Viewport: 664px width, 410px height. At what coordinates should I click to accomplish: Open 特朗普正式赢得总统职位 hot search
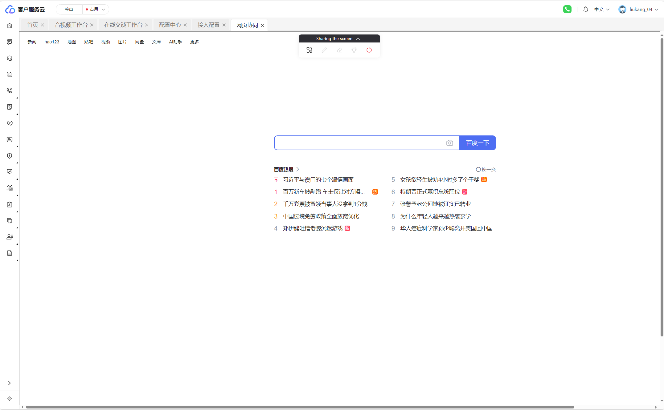pos(430,192)
